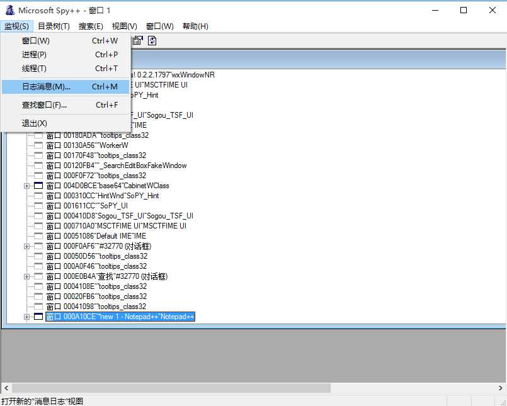This screenshot has width=507, height=406.
Task: Expand the 000A10CE Notepad++ window node
Action: (x=27, y=317)
